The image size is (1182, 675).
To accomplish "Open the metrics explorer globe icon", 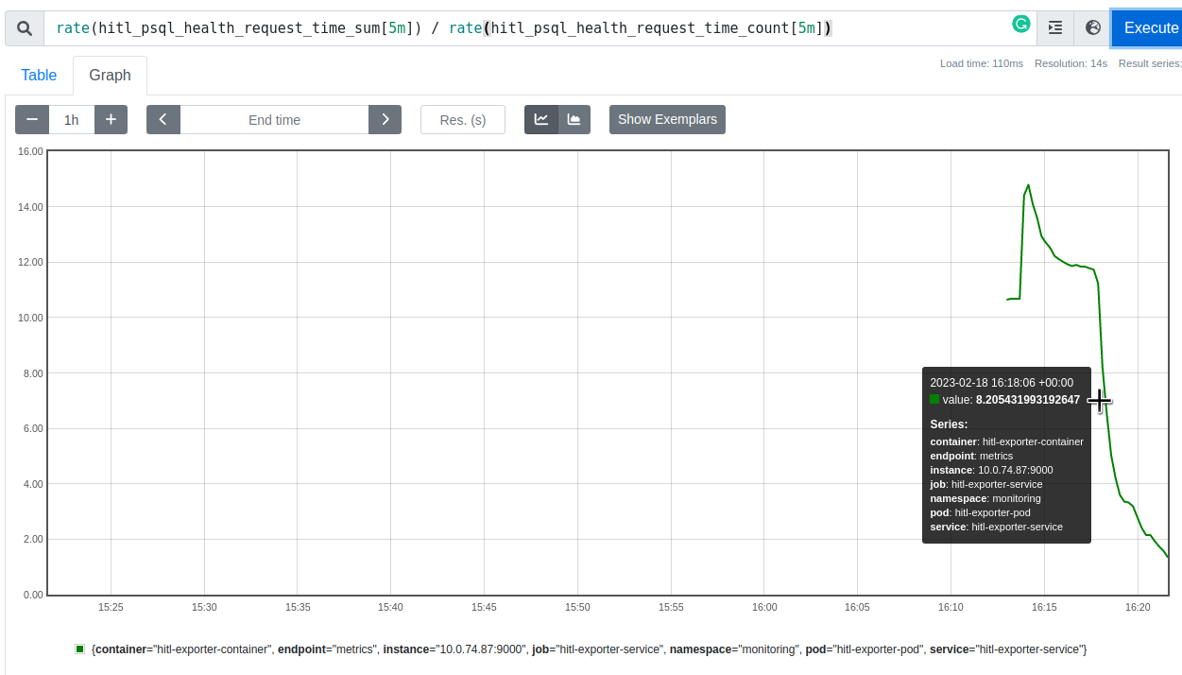I will [1093, 28].
